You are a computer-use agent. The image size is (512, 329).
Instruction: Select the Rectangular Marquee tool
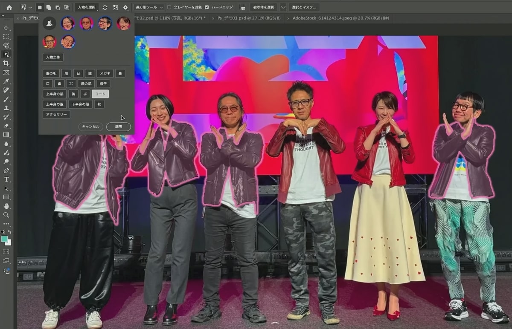(6, 37)
